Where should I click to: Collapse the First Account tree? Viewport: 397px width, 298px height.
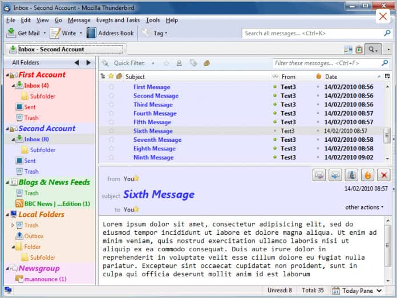pos(7,75)
